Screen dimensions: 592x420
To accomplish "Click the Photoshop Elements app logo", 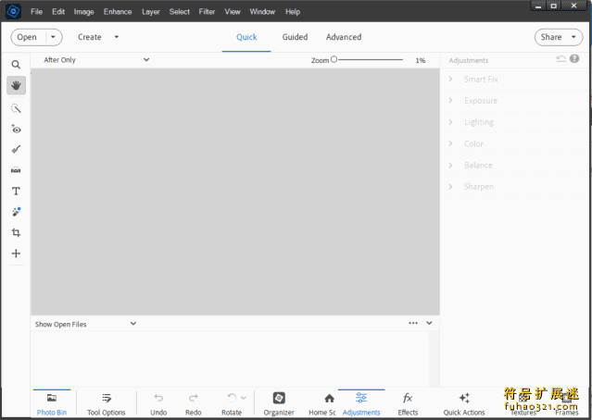I will (x=13, y=12).
